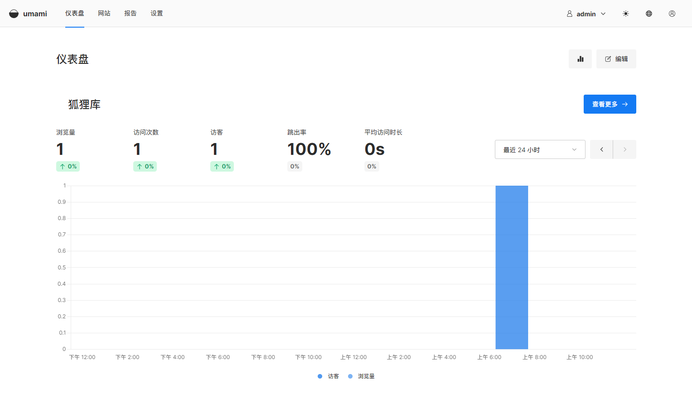This screenshot has height=403, width=692.
Task: Toggle the 访客 legend series
Action: tap(329, 376)
